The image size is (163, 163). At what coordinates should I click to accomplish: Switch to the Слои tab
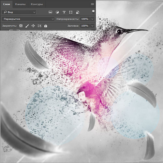(7, 4)
